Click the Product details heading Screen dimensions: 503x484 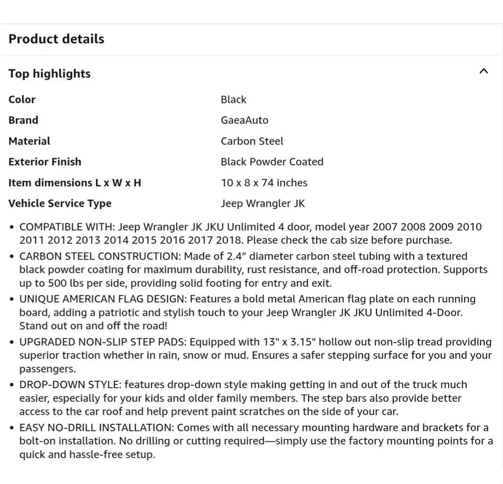(56, 39)
